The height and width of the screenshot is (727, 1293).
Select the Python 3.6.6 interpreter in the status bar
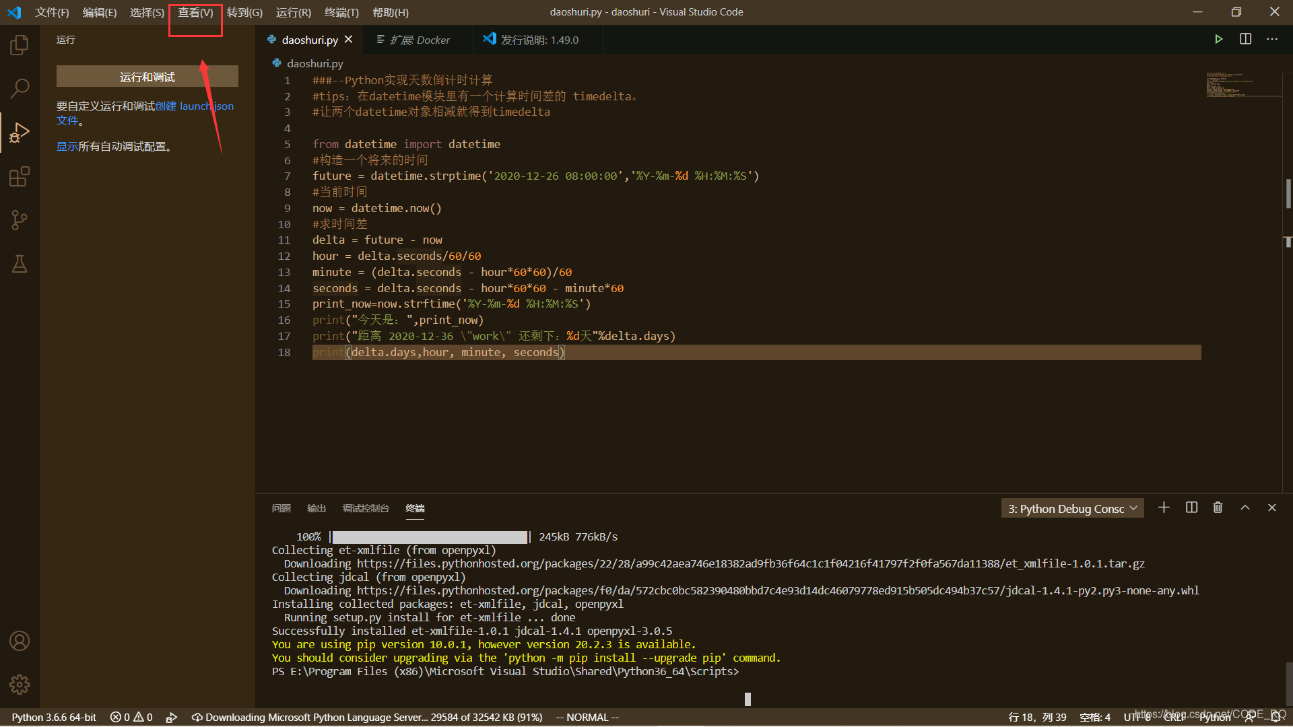coord(54,717)
